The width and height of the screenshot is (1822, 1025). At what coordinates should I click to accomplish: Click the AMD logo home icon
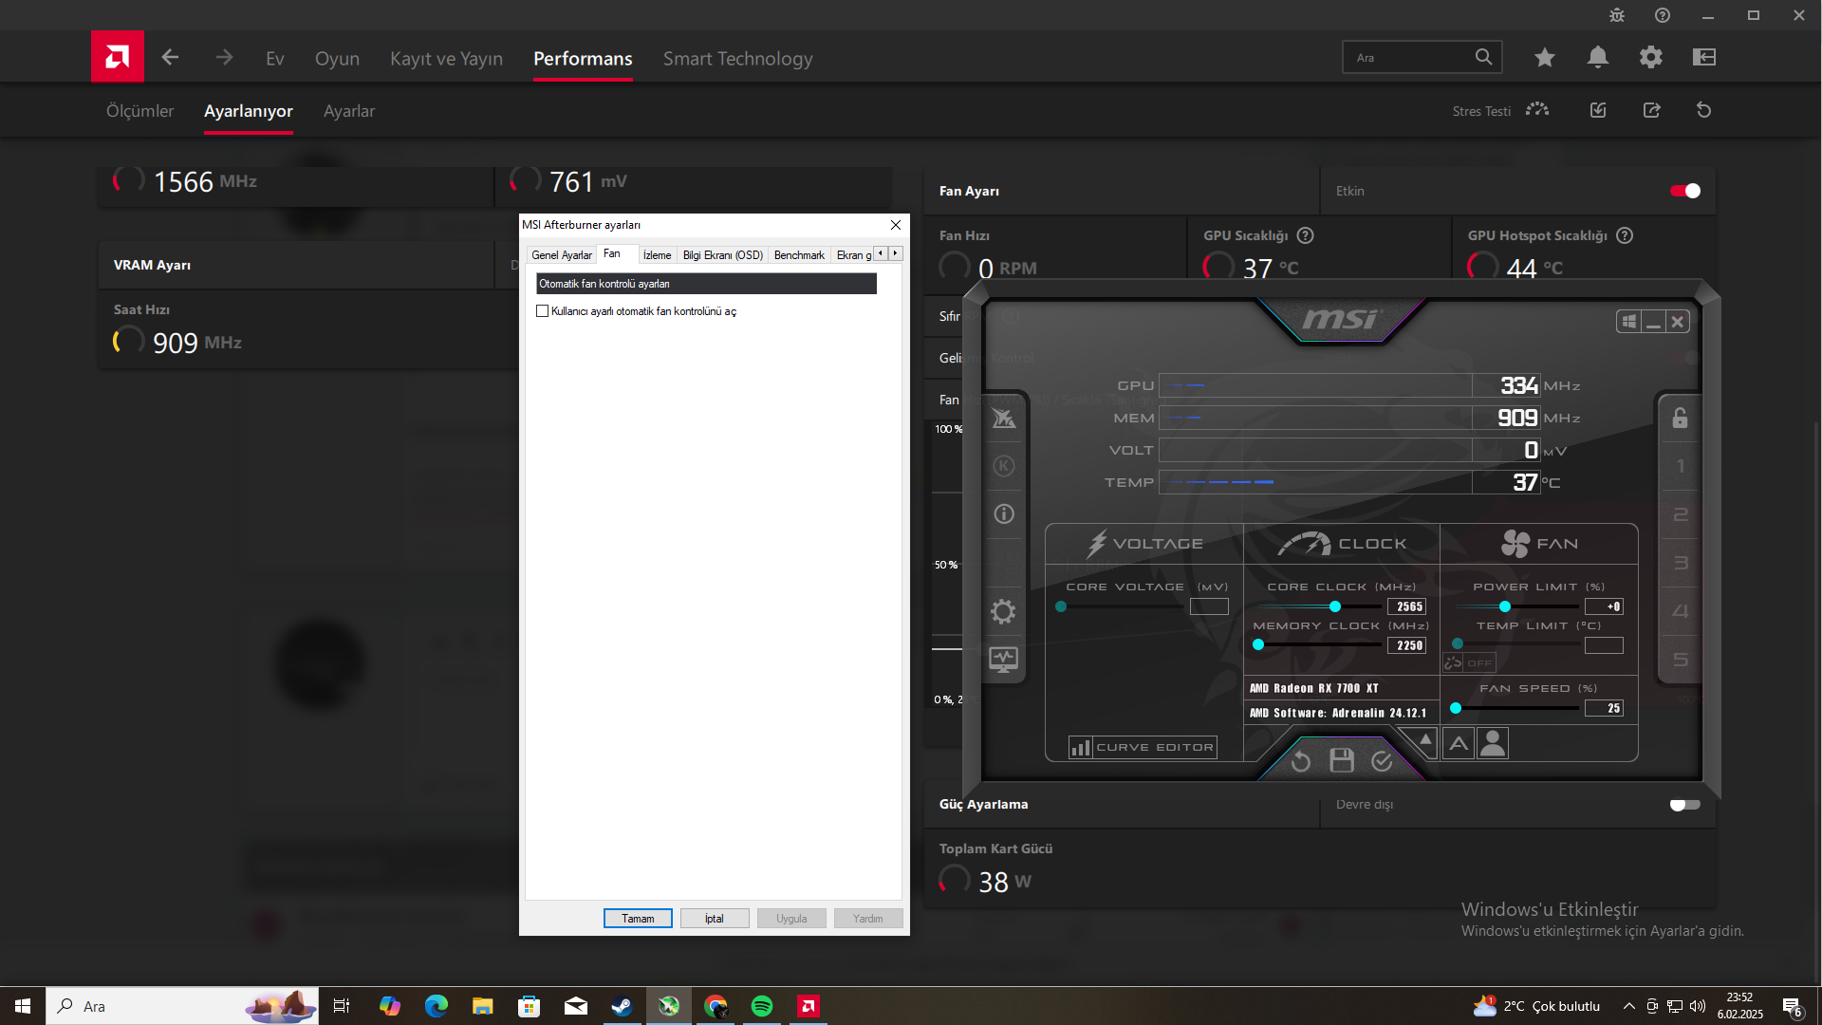pos(118,57)
